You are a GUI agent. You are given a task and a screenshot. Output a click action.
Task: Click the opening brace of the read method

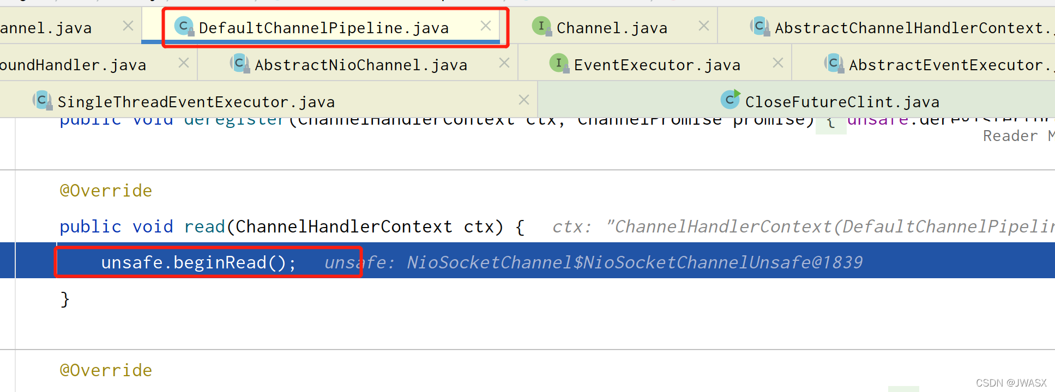(x=520, y=226)
